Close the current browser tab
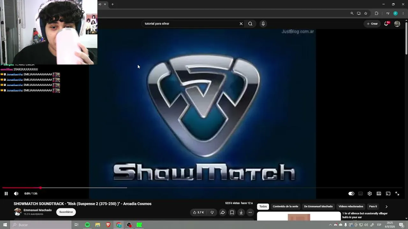 [x=105, y=4]
